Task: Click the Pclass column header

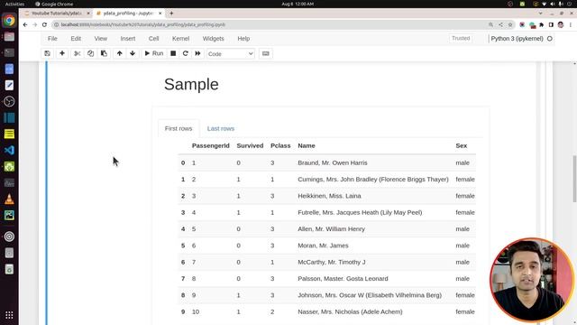Action: point(280,145)
